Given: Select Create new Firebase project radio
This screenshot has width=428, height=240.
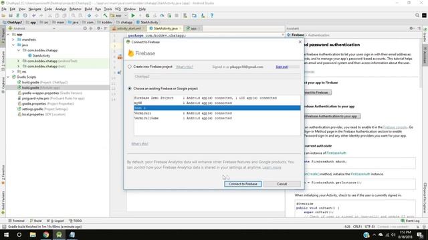Looking at the screenshot, I should 130,67.
